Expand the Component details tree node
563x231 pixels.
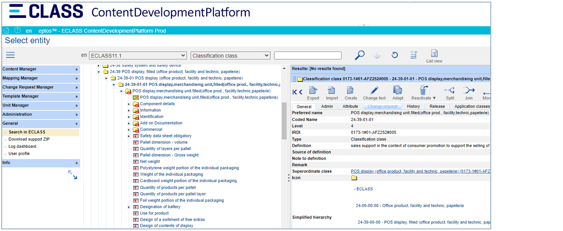click(129, 104)
